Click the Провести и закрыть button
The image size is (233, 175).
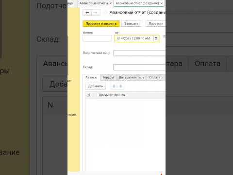tap(101, 24)
